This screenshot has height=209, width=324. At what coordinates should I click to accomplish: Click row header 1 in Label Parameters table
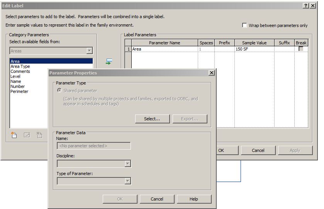click(128, 49)
